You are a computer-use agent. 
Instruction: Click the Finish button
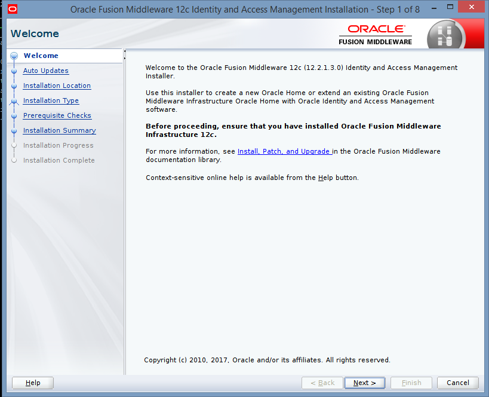[411, 383]
